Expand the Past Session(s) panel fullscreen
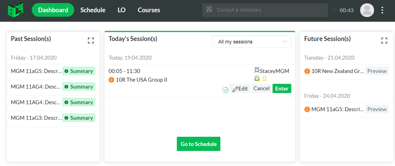The image size is (395, 166). pyautogui.click(x=91, y=41)
